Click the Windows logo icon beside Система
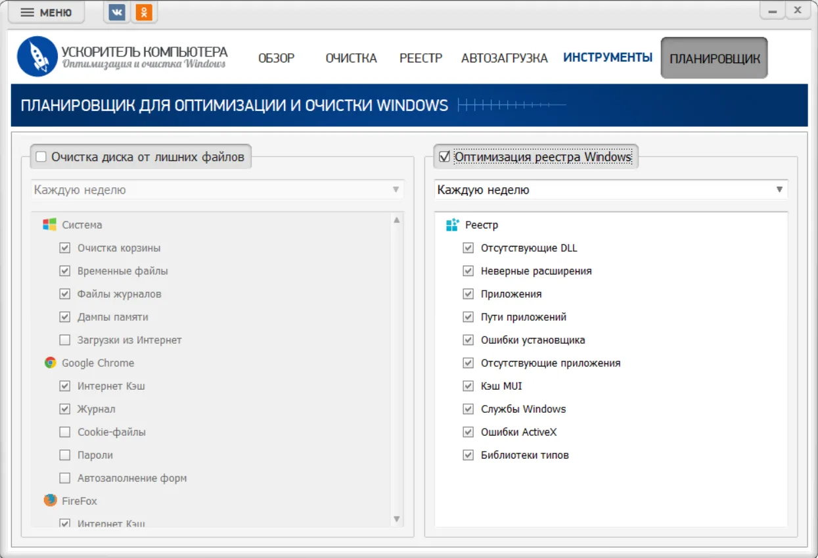Screen dimensions: 818x558 pos(49,225)
